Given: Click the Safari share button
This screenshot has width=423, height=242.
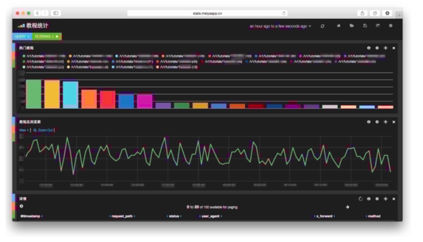Looking at the screenshot, I should [x=362, y=13].
